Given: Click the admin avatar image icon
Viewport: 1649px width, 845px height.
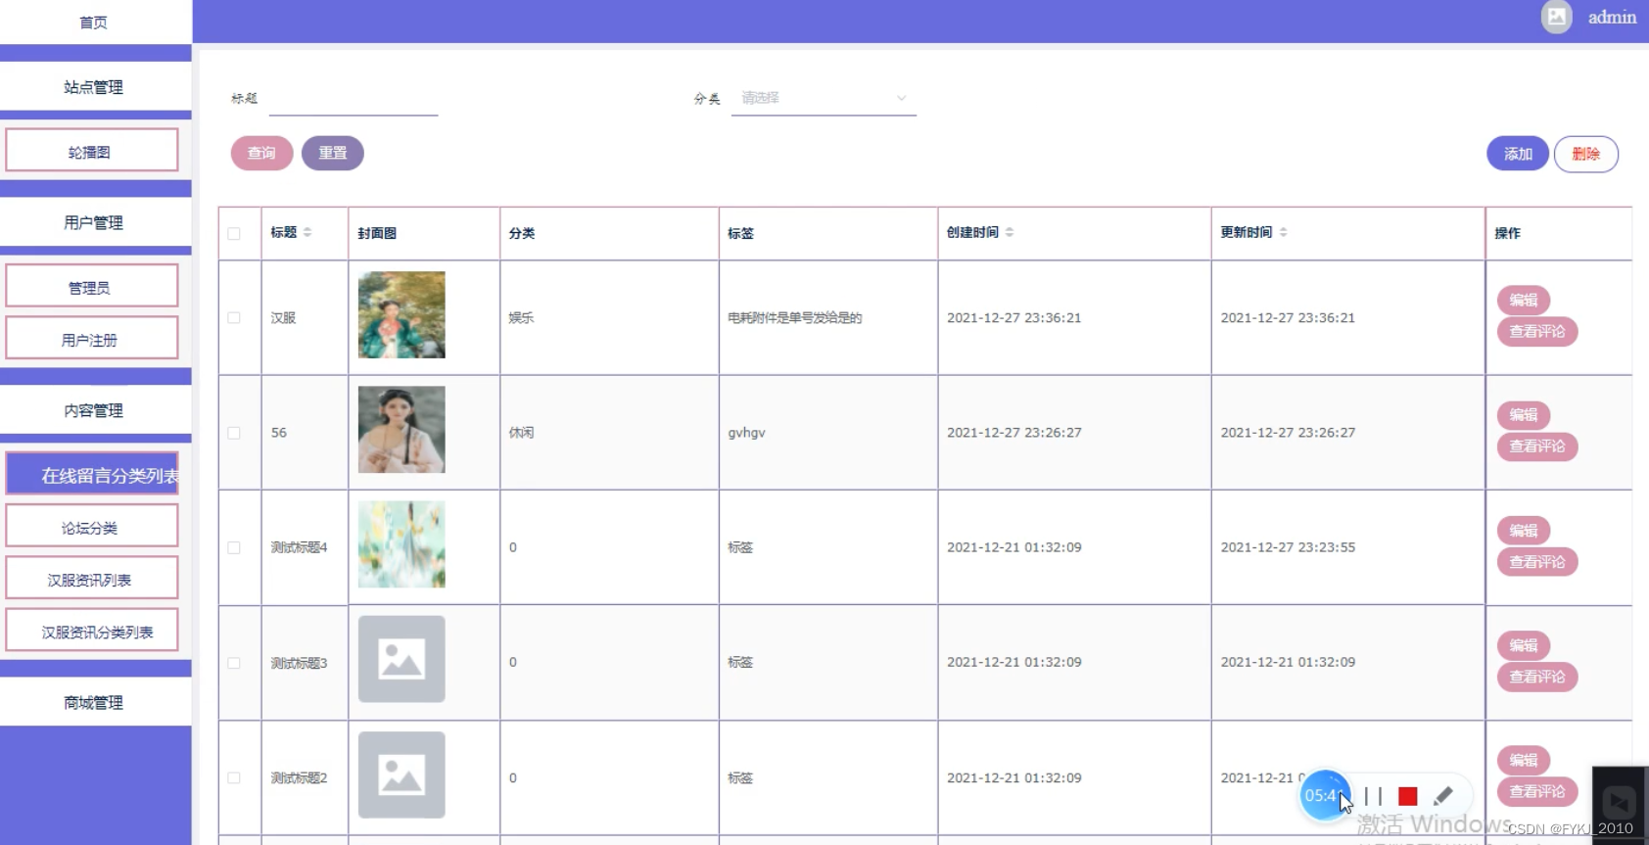Looking at the screenshot, I should (x=1556, y=17).
